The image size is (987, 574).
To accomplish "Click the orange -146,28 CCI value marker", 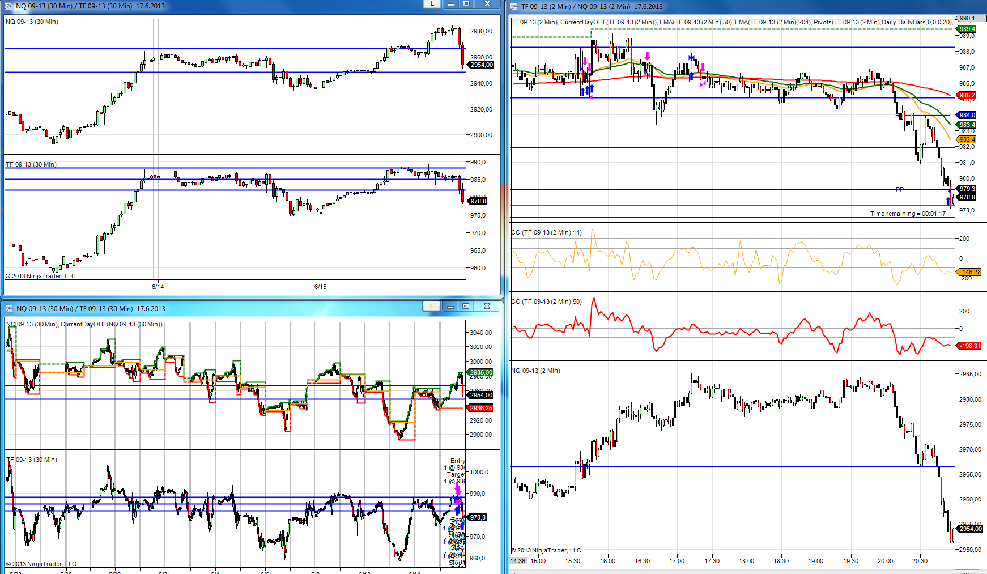I will 970,272.
